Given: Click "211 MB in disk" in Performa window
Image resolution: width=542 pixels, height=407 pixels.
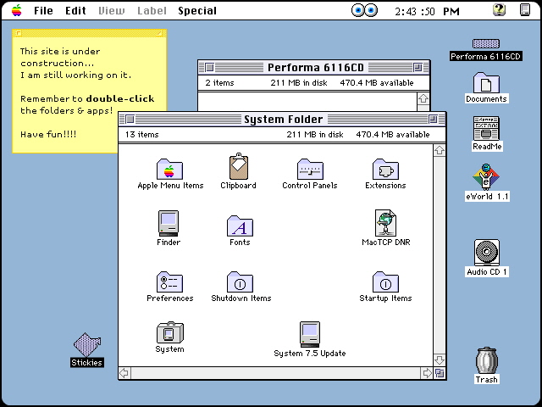Looking at the screenshot, I should tap(299, 83).
